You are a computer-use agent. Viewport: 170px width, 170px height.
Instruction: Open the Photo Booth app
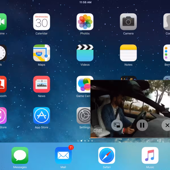[x=3, y=84]
